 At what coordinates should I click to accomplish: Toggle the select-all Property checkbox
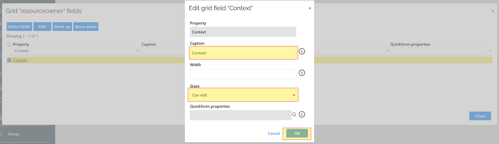pos(9,44)
